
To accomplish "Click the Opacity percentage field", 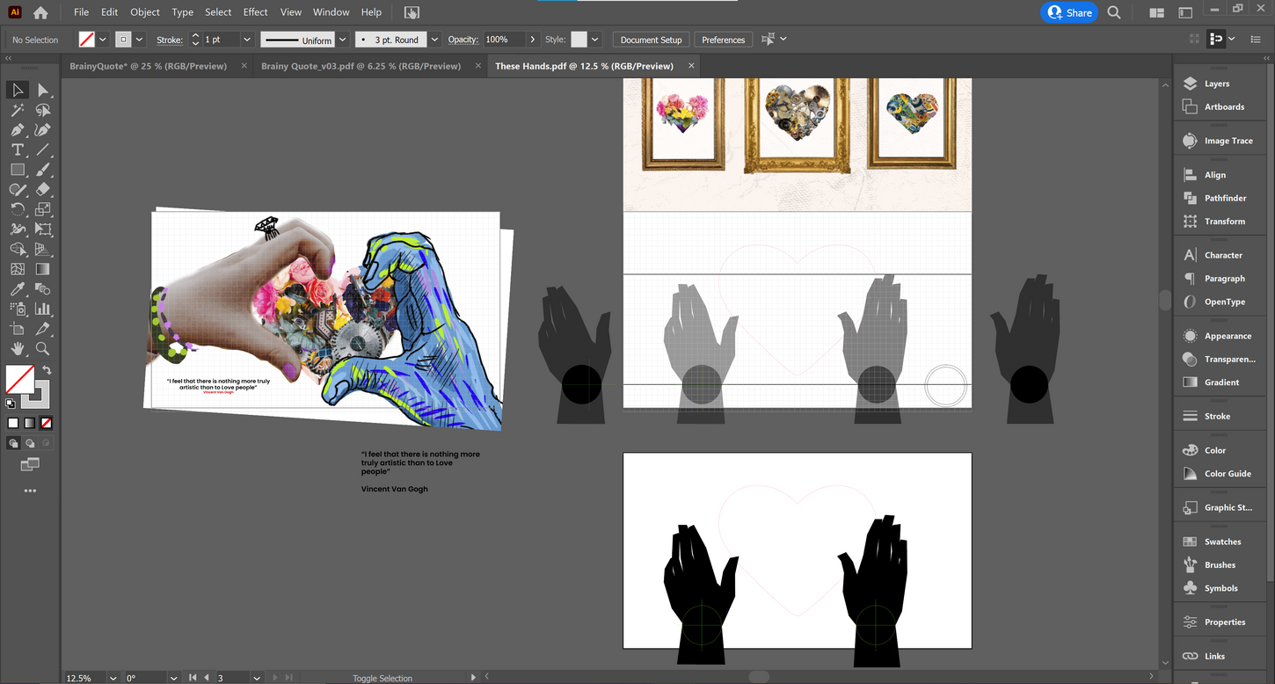I will 504,40.
